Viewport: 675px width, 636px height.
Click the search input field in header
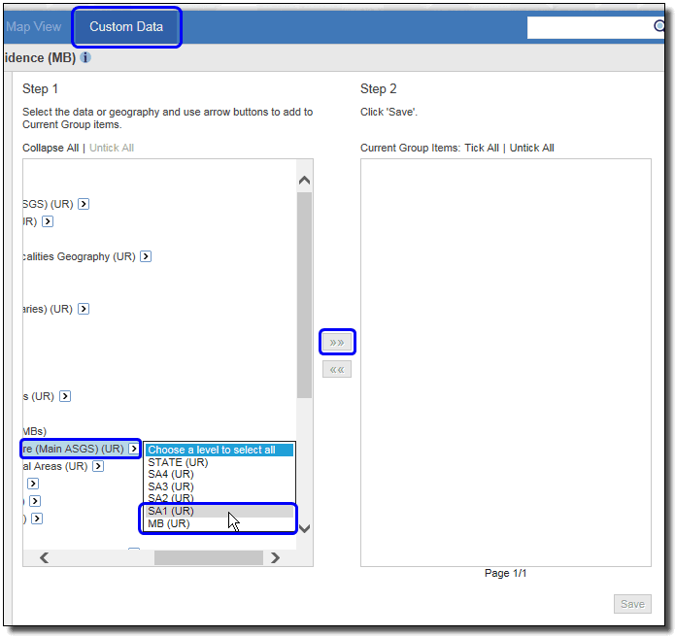pos(590,27)
